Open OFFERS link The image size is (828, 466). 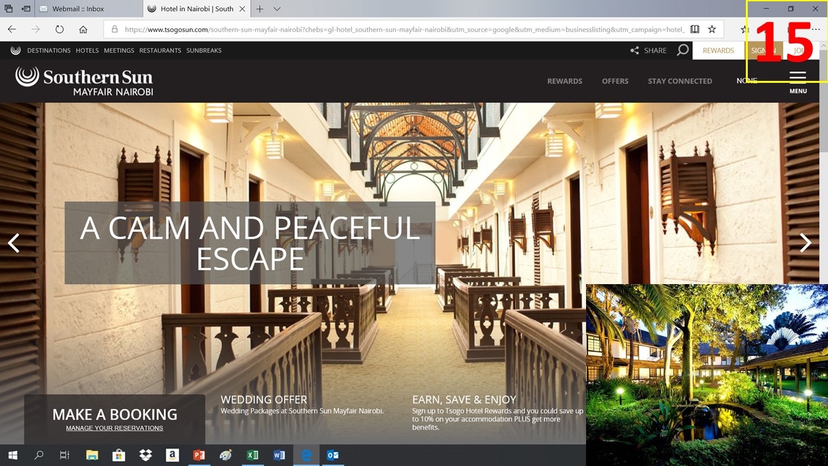(x=615, y=81)
